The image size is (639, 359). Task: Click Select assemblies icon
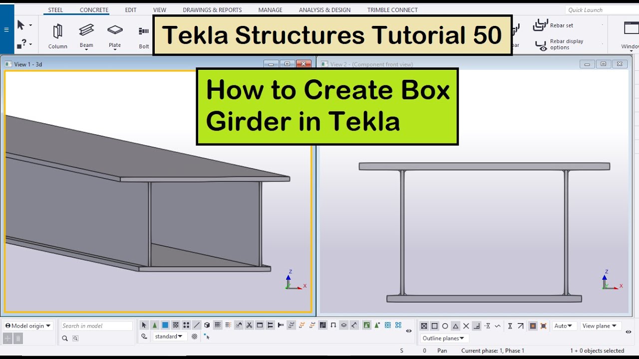[x=388, y=325]
